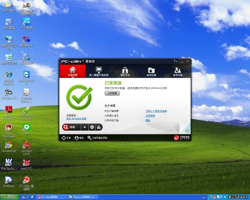Viewport: 250px width, 200px height.
Task: Select the ACDSee 5.0 desktop icon
Action: point(9,95)
